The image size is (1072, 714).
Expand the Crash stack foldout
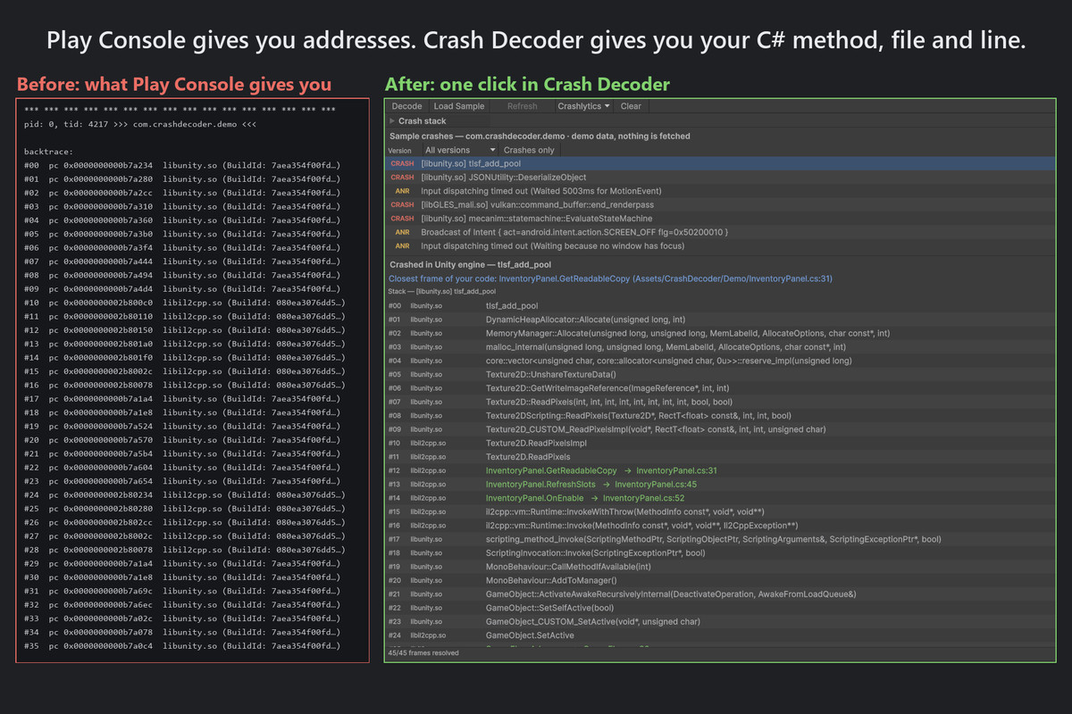417,120
